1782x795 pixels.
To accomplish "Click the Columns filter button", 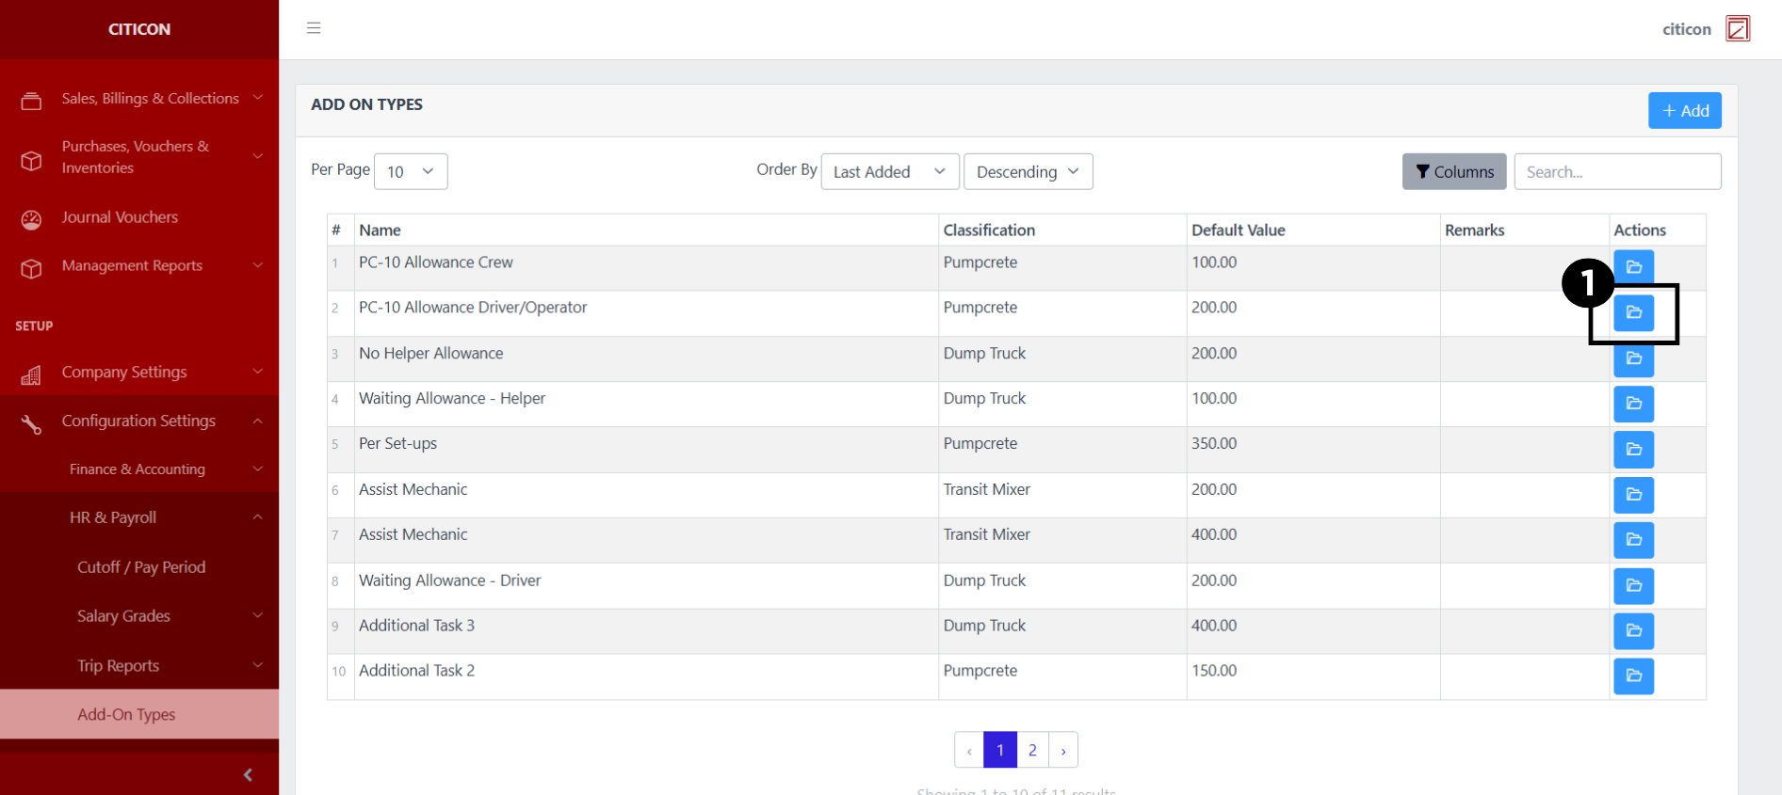I will [x=1453, y=171].
